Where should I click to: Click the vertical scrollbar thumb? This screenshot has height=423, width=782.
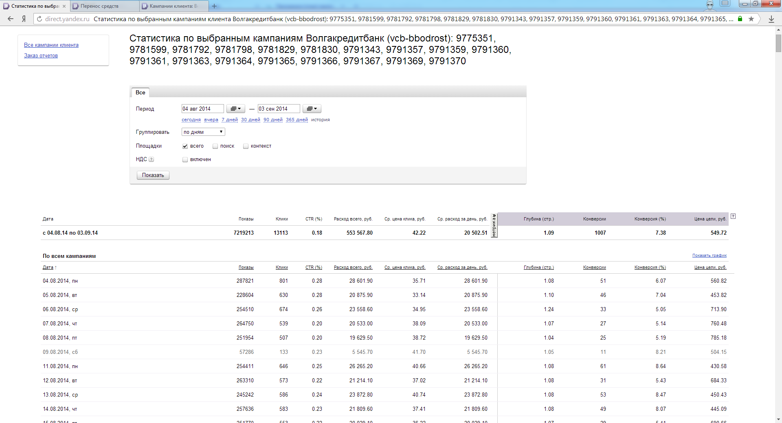point(778,43)
